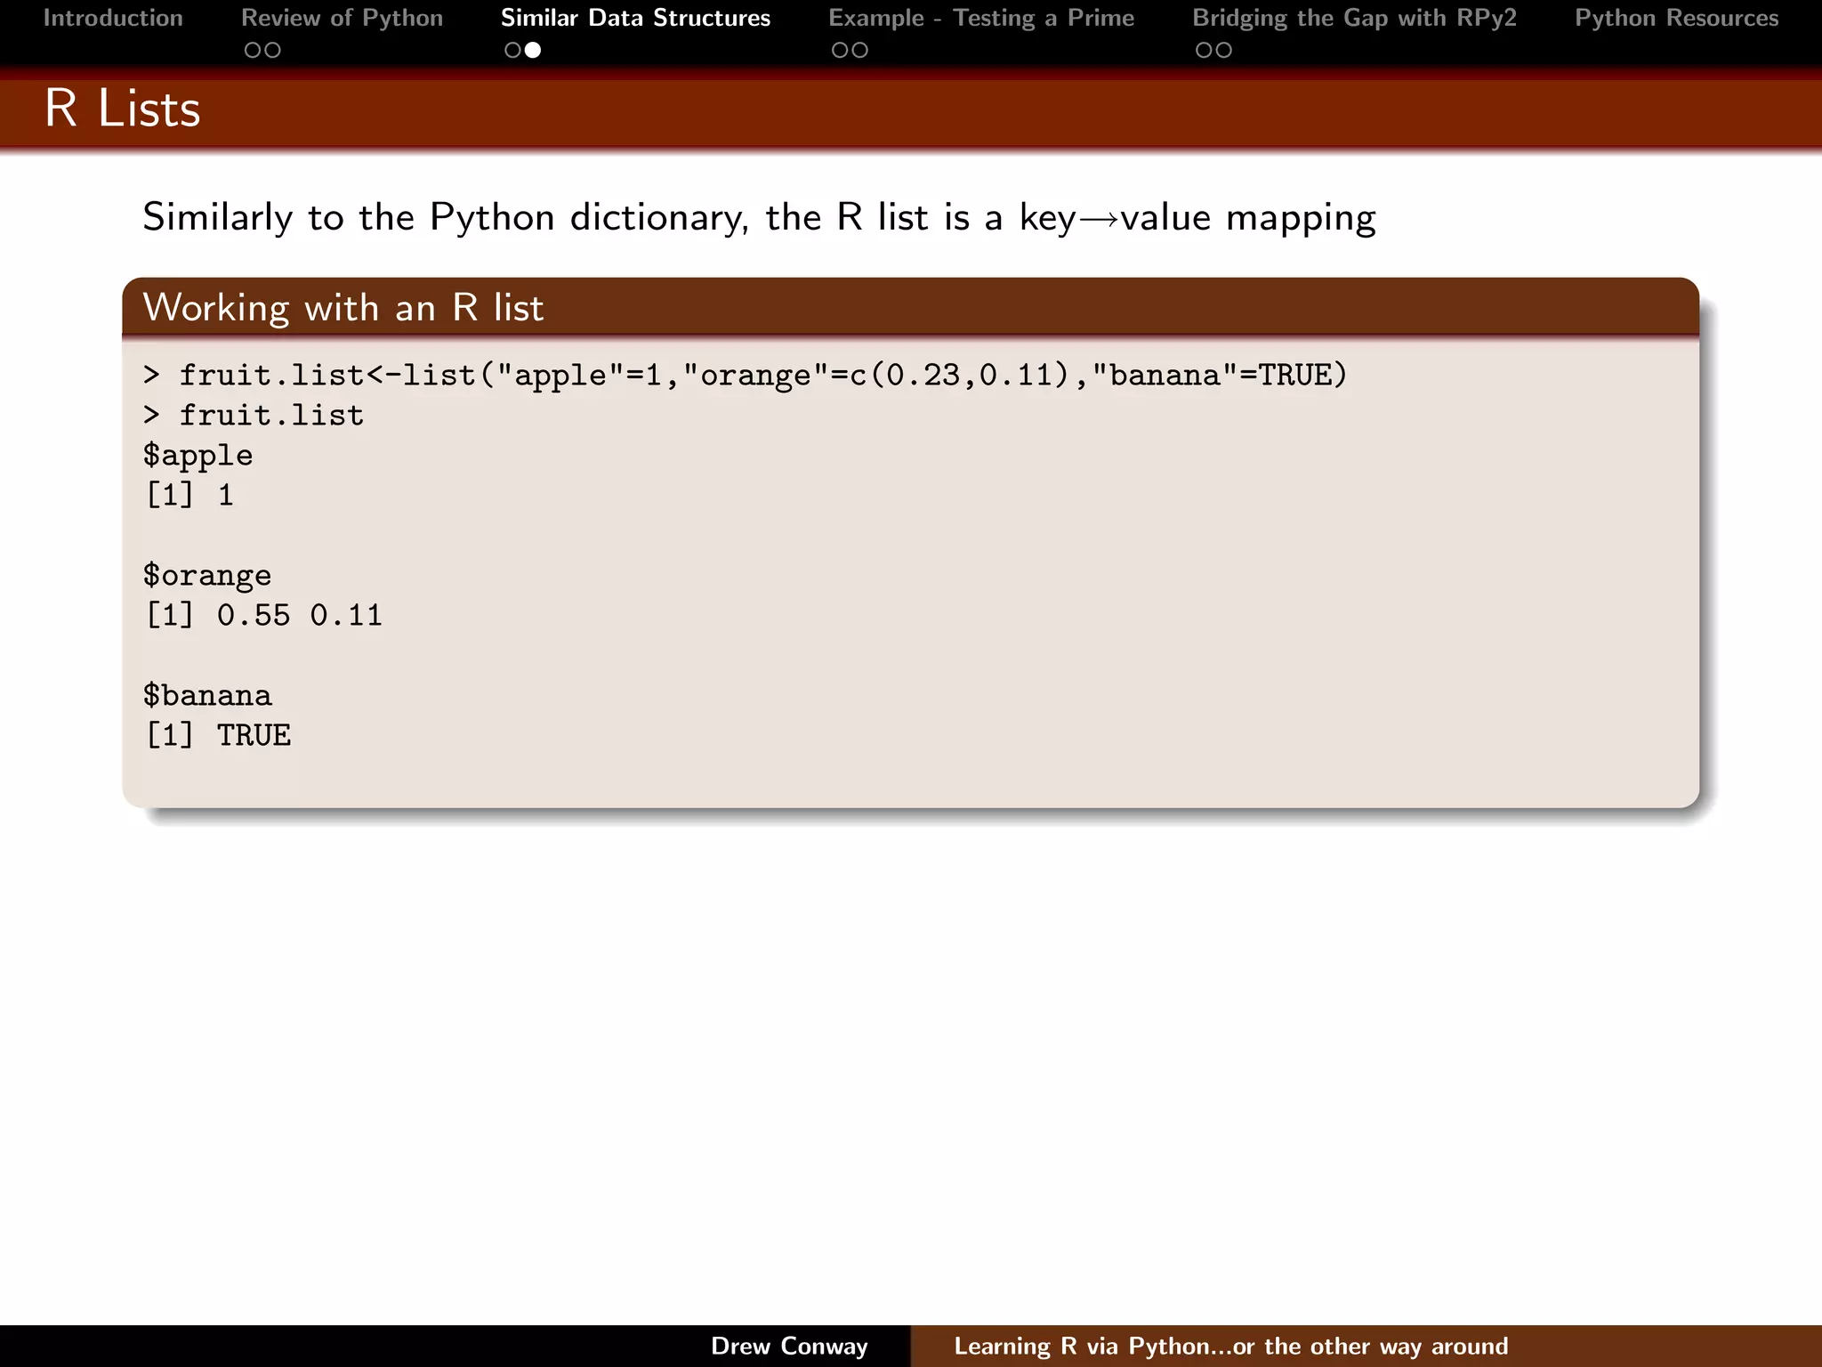
Task: Click first circle under Bridging the Gap with RPy2
Action: click(1204, 51)
